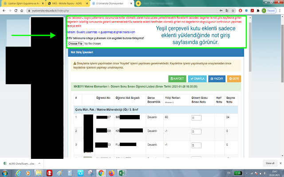Click the inner page vertical scrollbar thumb
The image size is (284, 177).
pyautogui.click(x=250, y=47)
